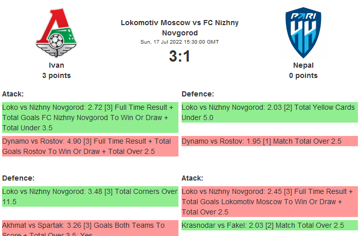
Task: Select the 2.72 Nizhny Novgorod Win Or Draw bet
Action: coord(90,117)
